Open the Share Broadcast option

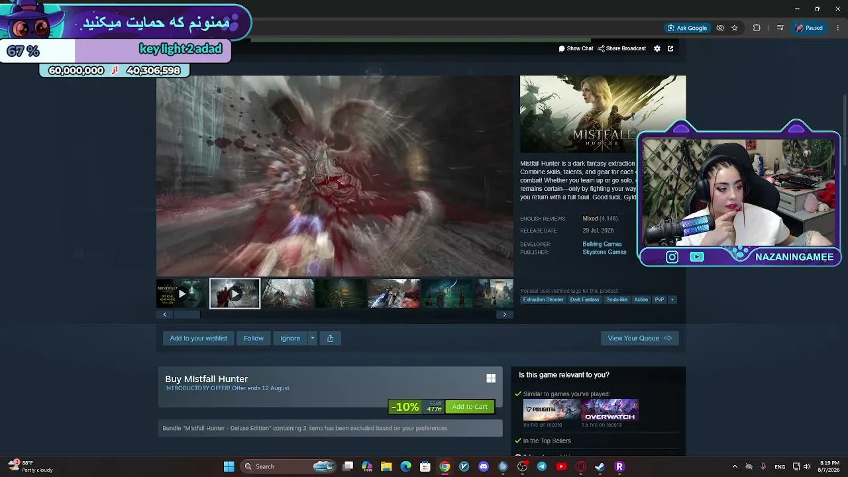pyautogui.click(x=622, y=48)
